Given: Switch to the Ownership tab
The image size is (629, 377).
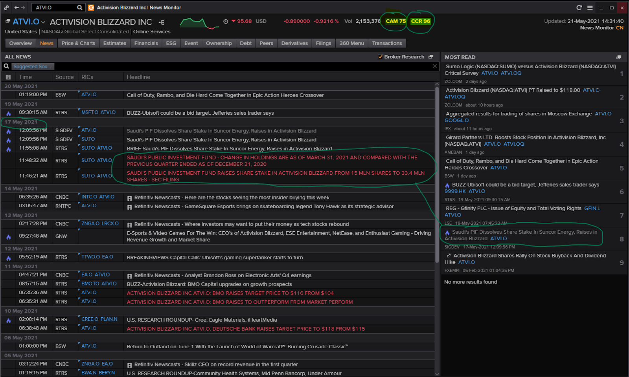Looking at the screenshot, I should [x=219, y=43].
